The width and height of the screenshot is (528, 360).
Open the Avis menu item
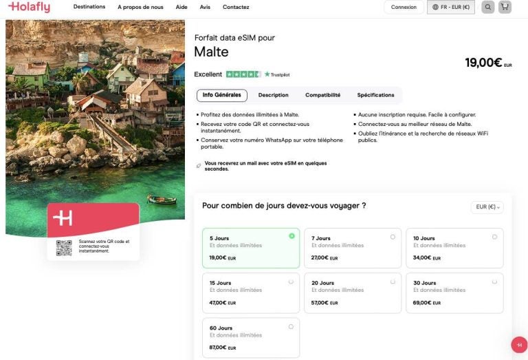(205, 7)
